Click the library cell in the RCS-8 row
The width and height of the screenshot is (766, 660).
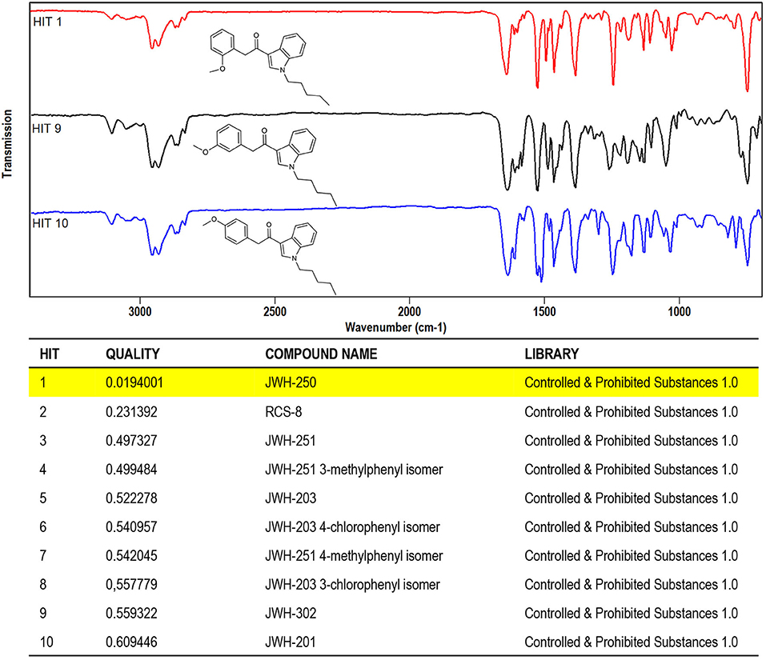point(632,411)
